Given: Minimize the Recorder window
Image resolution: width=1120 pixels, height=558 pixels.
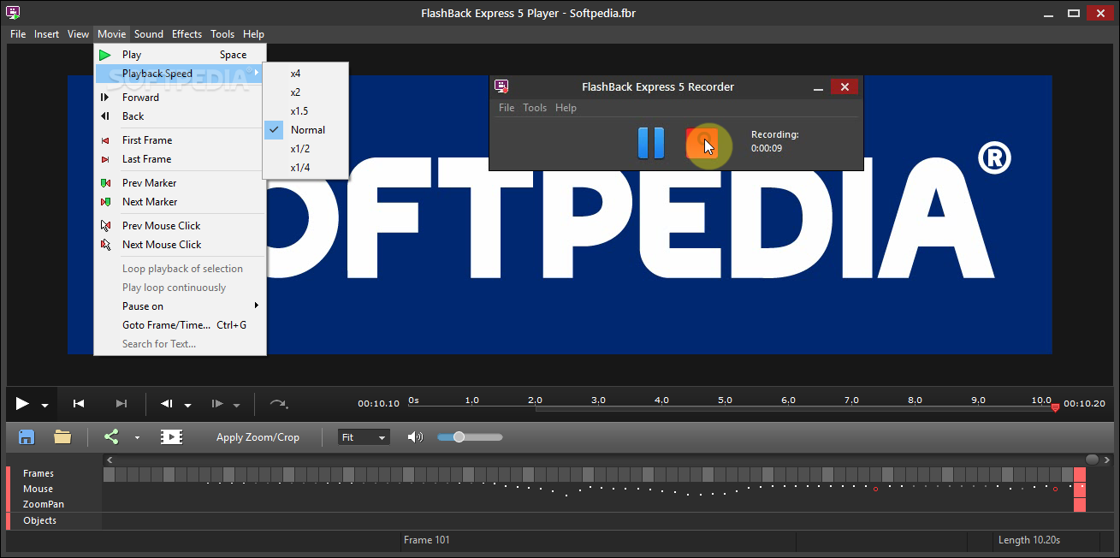Looking at the screenshot, I should pyautogui.click(x=818, y=87).
